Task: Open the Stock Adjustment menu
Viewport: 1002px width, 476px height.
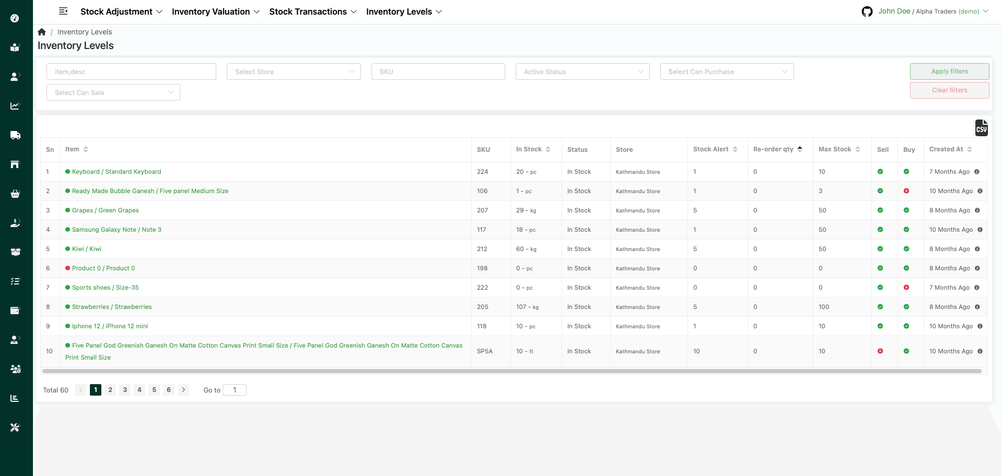Action: tap(121, 11)
